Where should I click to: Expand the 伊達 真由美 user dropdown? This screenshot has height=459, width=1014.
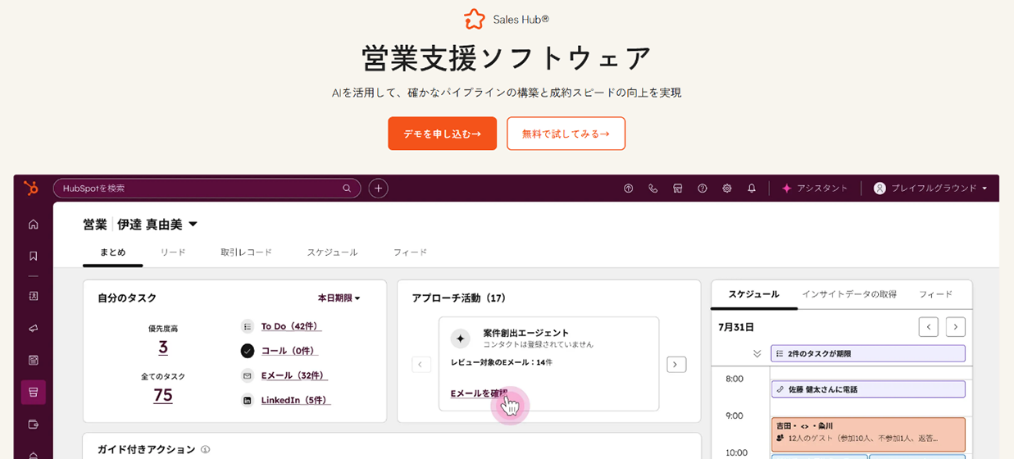click(x=193, y=225)
